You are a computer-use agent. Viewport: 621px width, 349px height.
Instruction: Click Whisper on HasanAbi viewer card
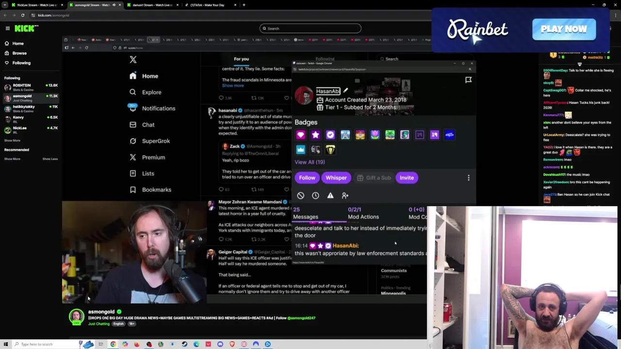[336, 178]
